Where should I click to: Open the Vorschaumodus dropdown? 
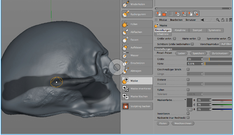(x=226, y=44)
